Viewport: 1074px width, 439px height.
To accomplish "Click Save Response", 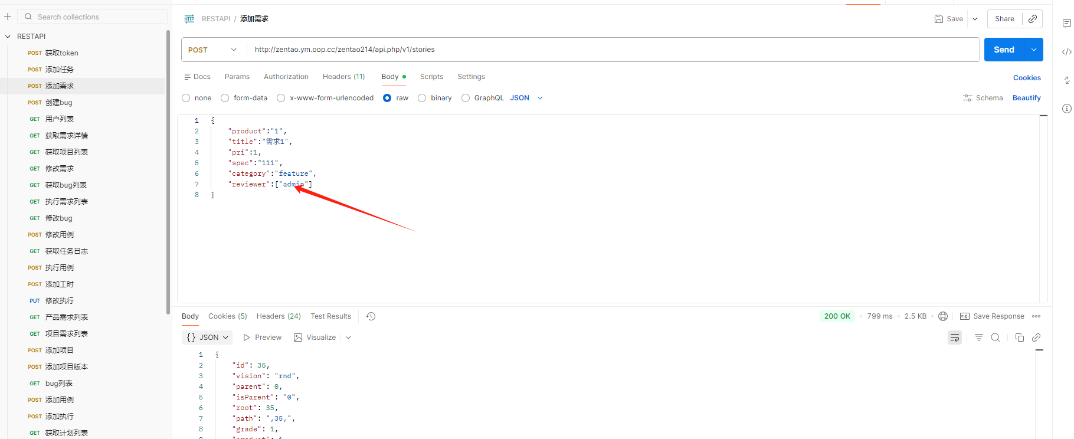I will (993, 316).
